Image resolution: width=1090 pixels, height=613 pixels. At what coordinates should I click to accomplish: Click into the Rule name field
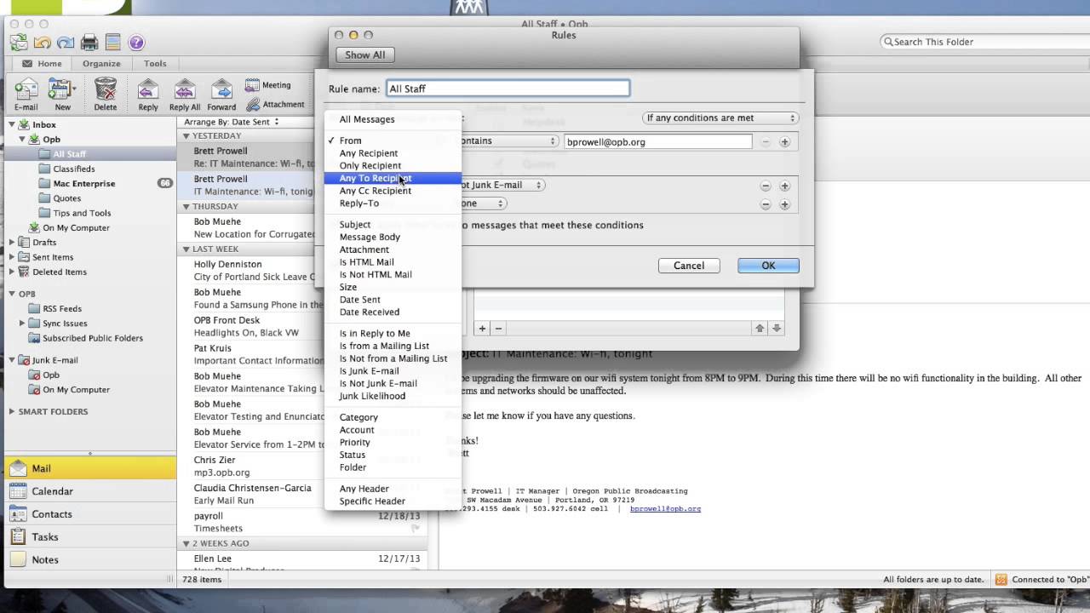click(x=508, y=89)
